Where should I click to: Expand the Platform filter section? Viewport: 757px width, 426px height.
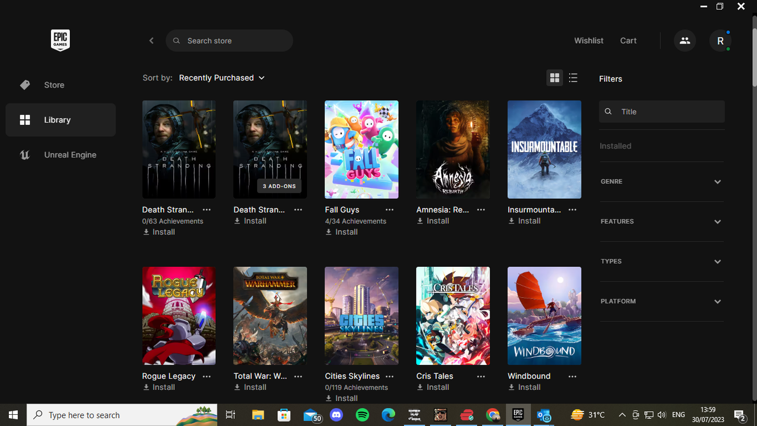(x=661, y=301)
